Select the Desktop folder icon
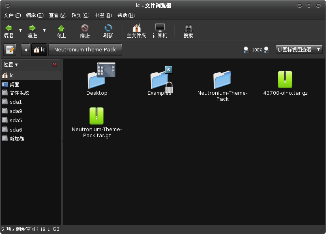Image resolution: width=326 pixels, height=234 pixels. click(x=101, y=76)
